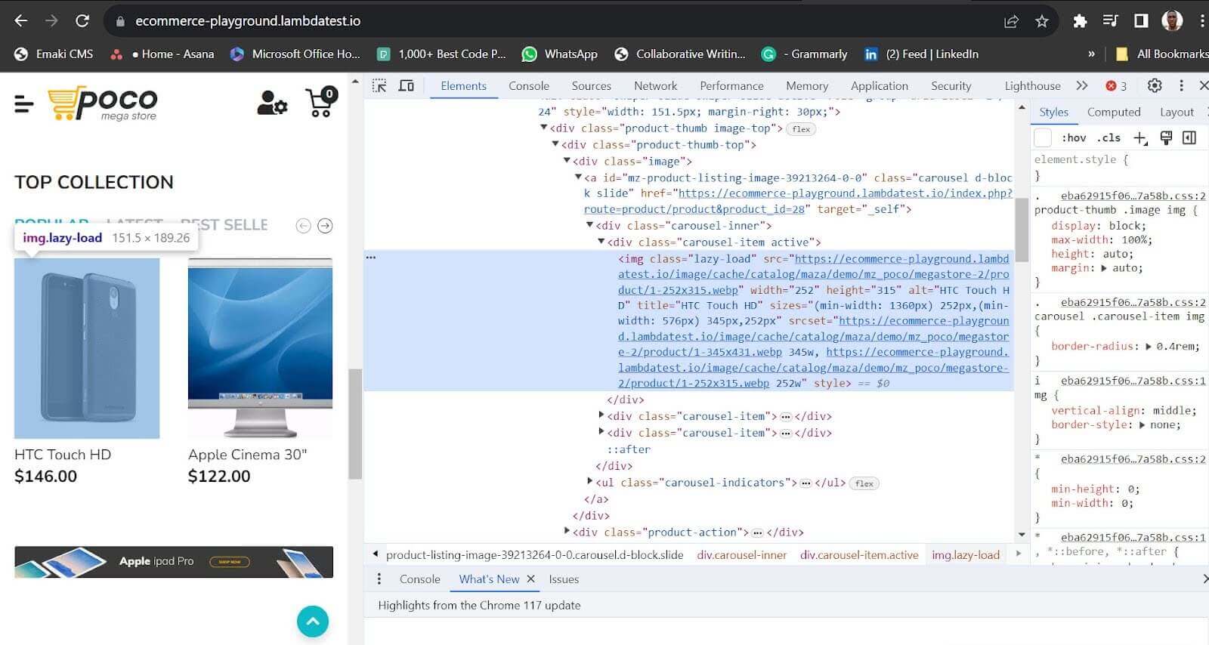Open the Performance tab

(731, 86)
